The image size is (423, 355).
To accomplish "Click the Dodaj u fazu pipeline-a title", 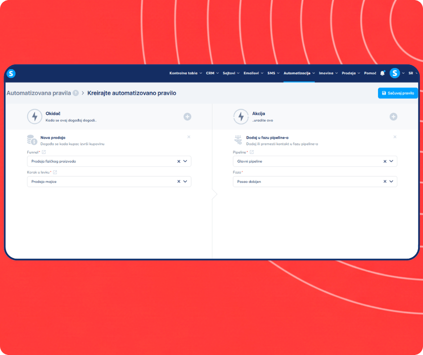I will (x=267, y=137).
